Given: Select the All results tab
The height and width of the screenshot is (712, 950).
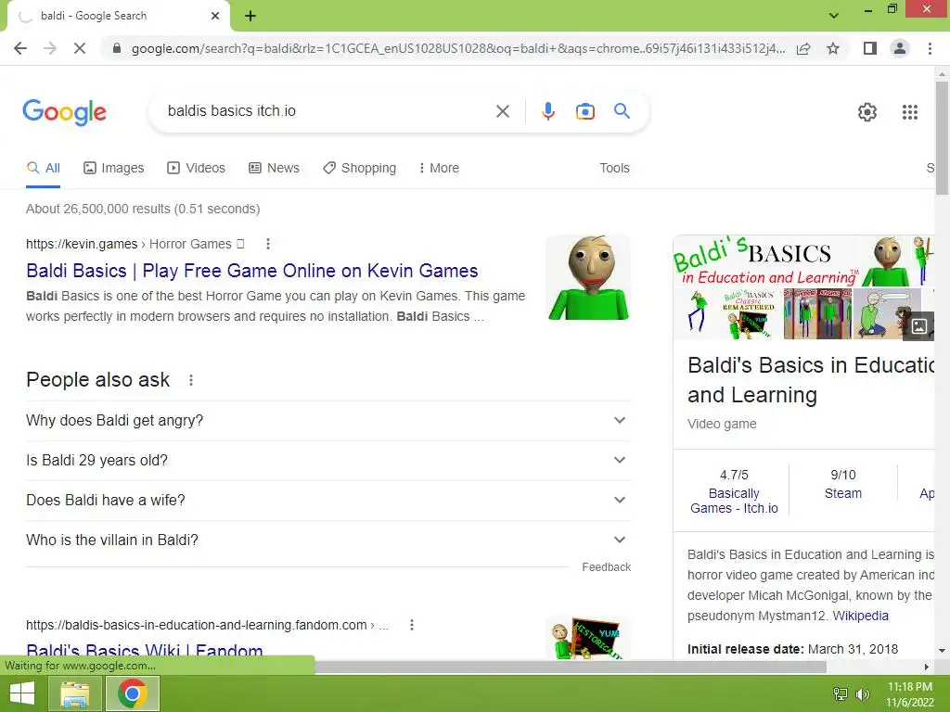Looking at the screenshot, I should (x=43, y=169).
